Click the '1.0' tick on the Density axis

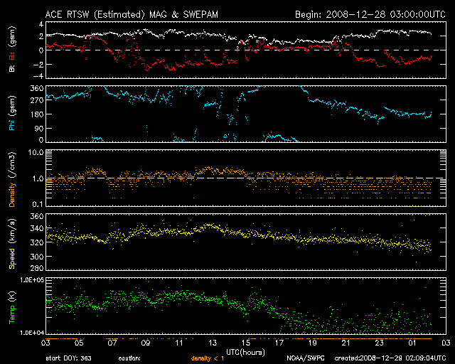[x=38, y=178]
